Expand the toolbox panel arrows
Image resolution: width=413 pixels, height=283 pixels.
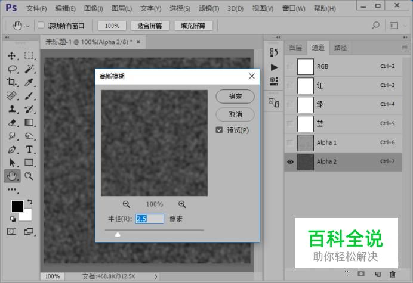click(7, 38)
